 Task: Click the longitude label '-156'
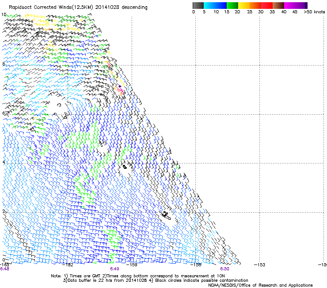pos(196,265)
